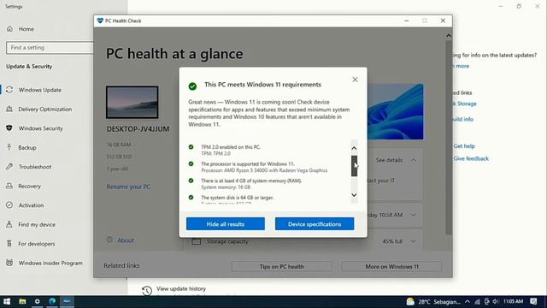547x308 pixels.
Task: Collapse the See details chevron
Action: (x=414, y=160)
